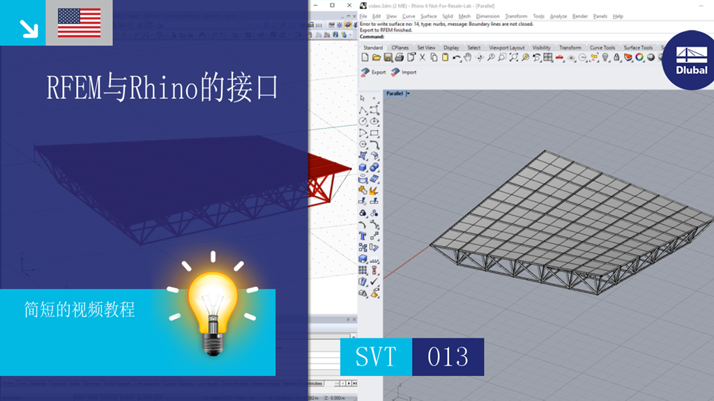This screenshot has height=401, width=714.
Task: Click the Export to RFEM button
Action: tap(374, 72)
